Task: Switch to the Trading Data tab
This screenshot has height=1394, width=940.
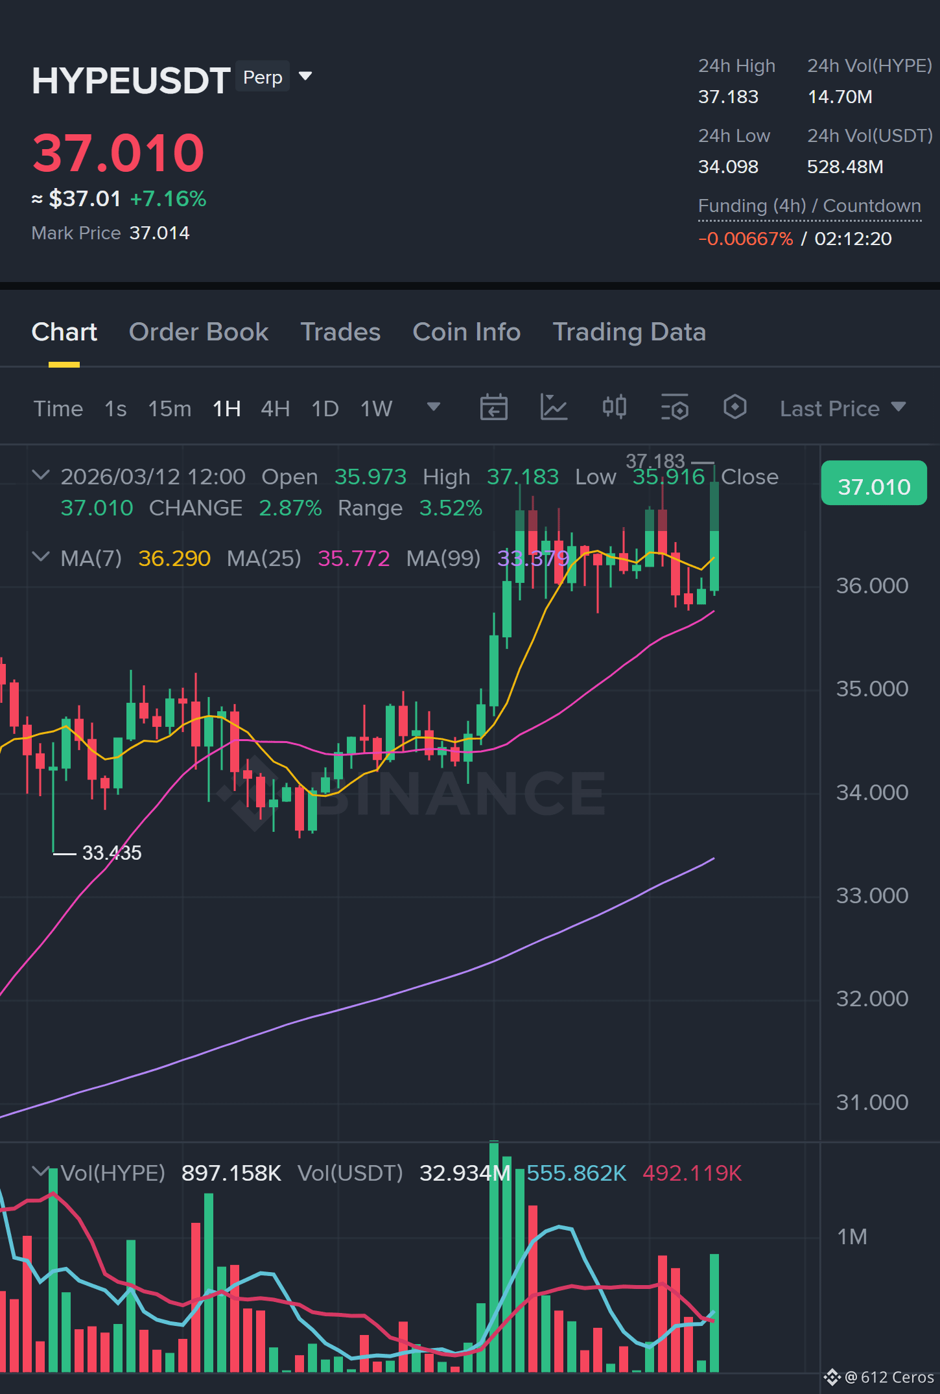Action: coord(629,332)
